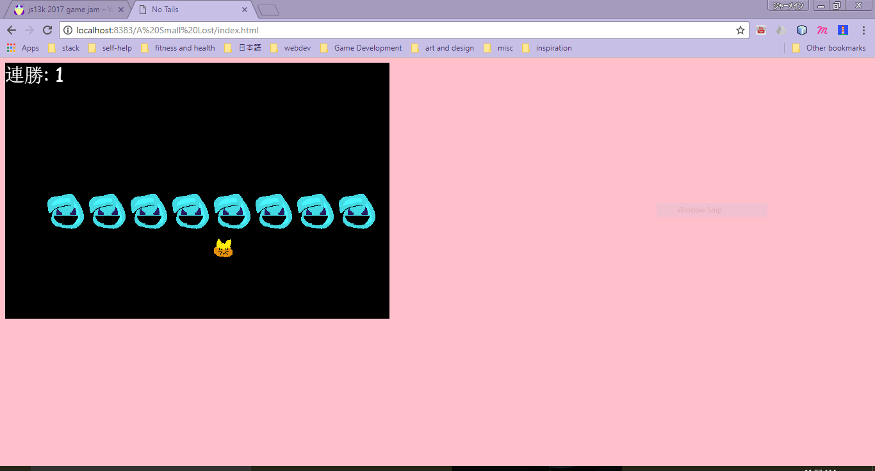The width and height of the screenshot is (875, 471).
Task: Go back using the browser back arrow
Action: coord(12,30)
